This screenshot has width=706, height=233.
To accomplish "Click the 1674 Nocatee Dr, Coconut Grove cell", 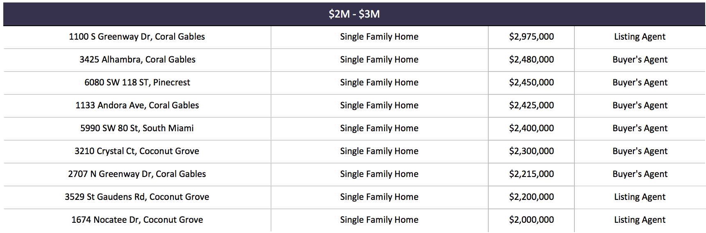I will (137, 220).
